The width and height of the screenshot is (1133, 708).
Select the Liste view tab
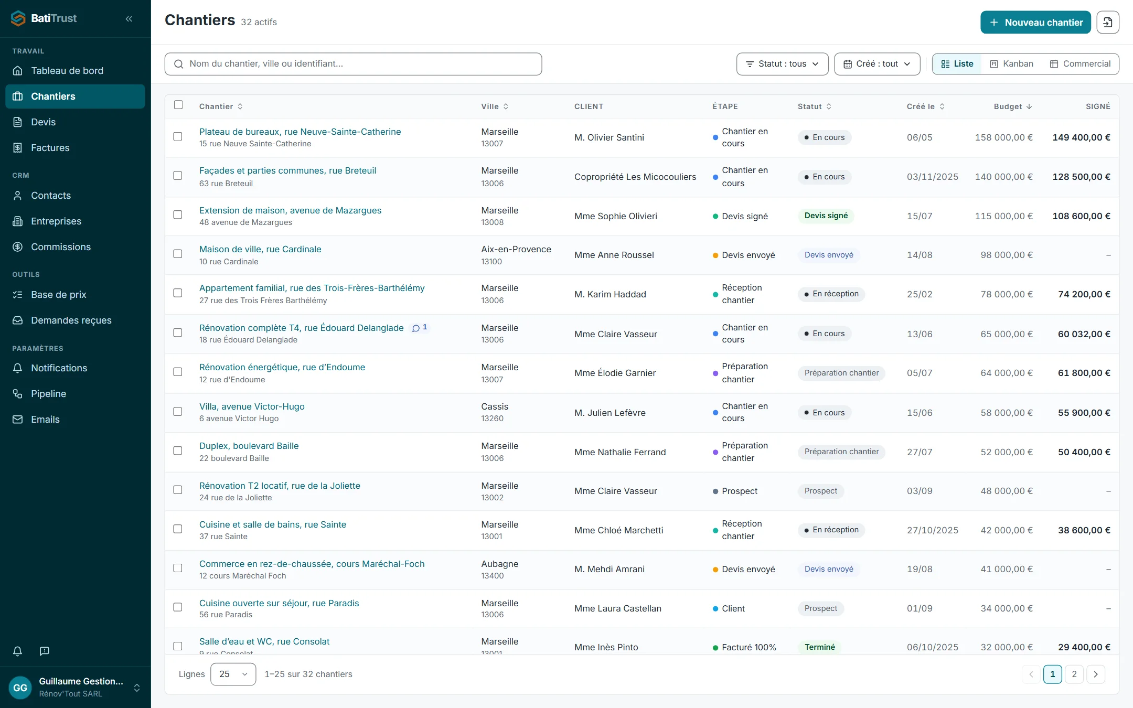957,64
